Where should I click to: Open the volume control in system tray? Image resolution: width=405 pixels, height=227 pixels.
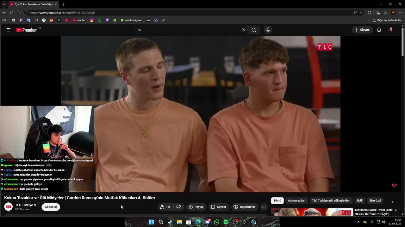[383, 222]
